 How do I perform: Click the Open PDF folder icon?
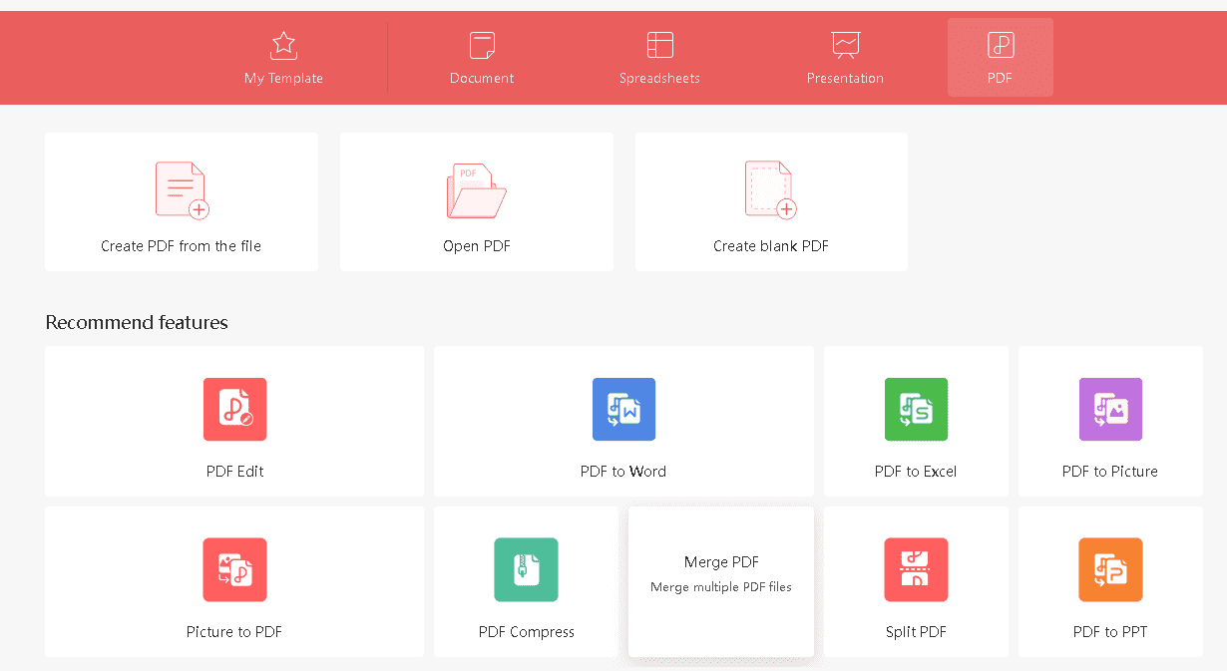click(x=476, y=190)
